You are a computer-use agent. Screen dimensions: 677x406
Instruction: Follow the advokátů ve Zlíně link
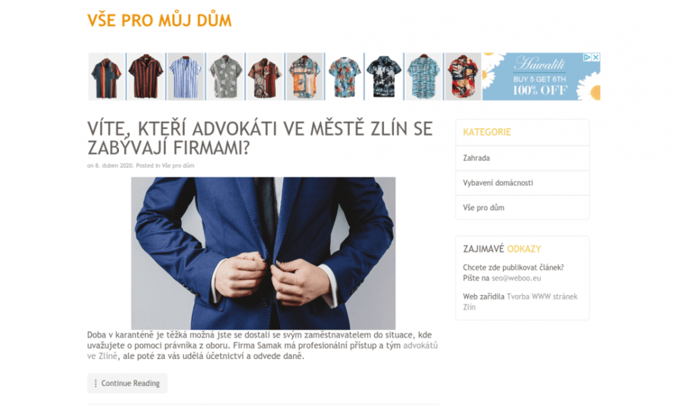pos(262,350)
